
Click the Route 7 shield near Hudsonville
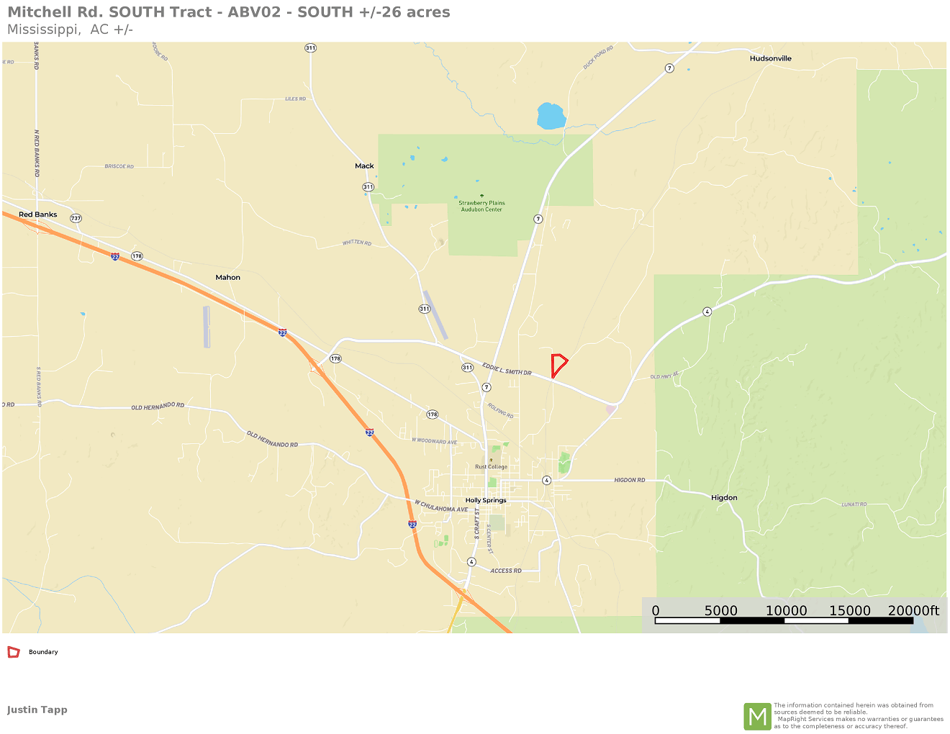coord(669,68)
